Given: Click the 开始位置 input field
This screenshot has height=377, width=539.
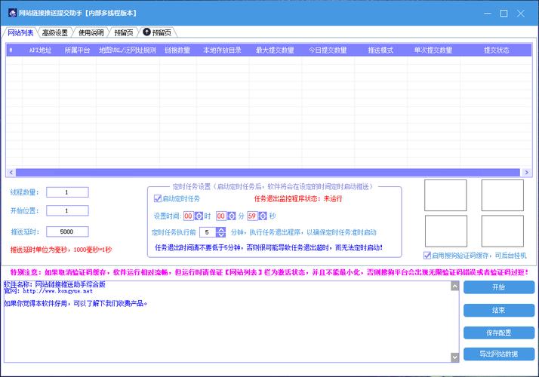Looking at the screenshot, I should (x=67, y=211).
